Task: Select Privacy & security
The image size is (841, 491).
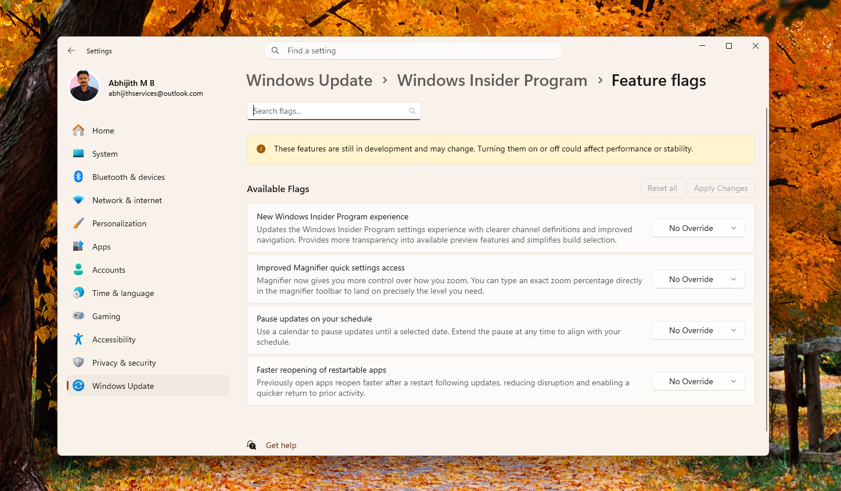Action: (148, 363)
